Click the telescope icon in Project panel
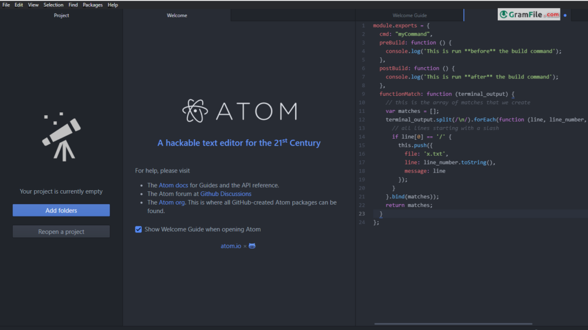The height and width of the screenshot is (330, 588). tap(60, 136)
